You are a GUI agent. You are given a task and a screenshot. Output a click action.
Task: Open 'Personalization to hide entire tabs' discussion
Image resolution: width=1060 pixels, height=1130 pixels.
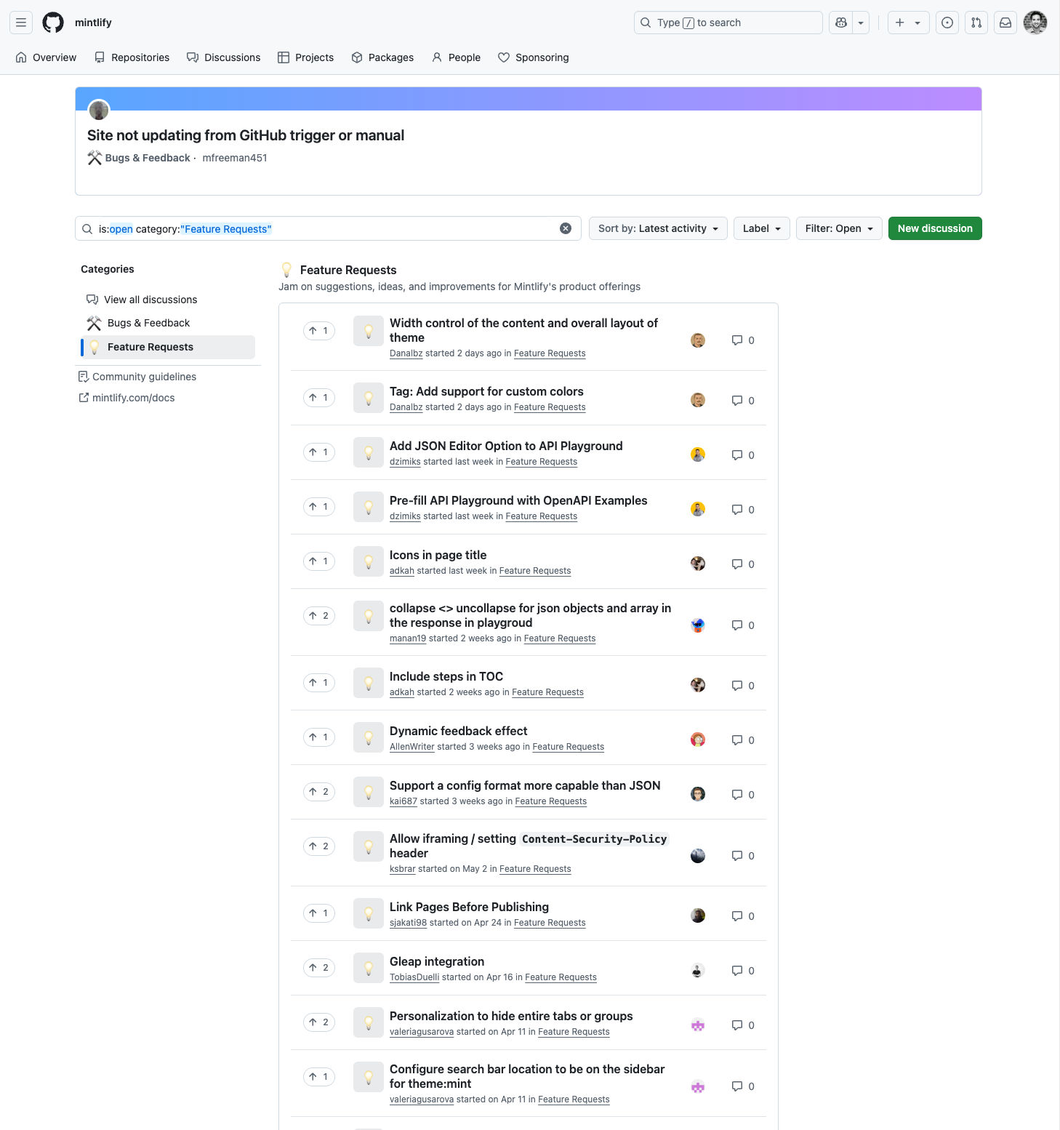pos(511,1016)
